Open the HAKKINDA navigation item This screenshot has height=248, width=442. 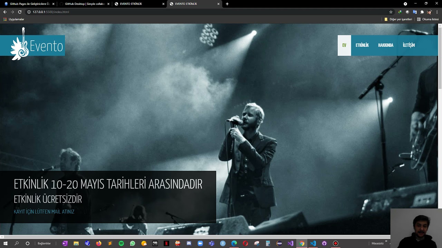point(386,45)
